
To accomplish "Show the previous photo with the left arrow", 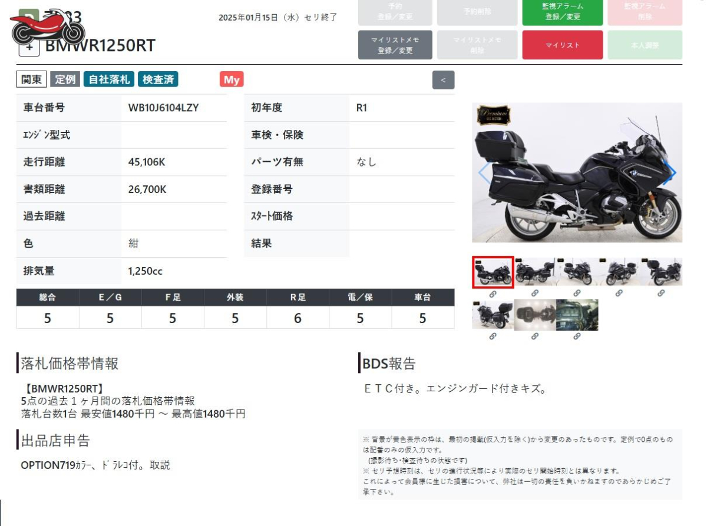I will [484, 173].
